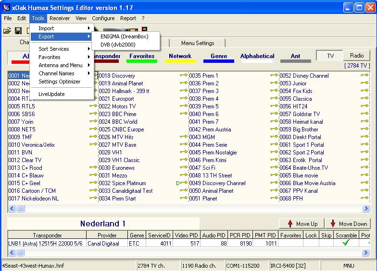Click the key icon beside 0005 RTL5
This screenshot has width=377, height=271.
(x=93, y=106)
